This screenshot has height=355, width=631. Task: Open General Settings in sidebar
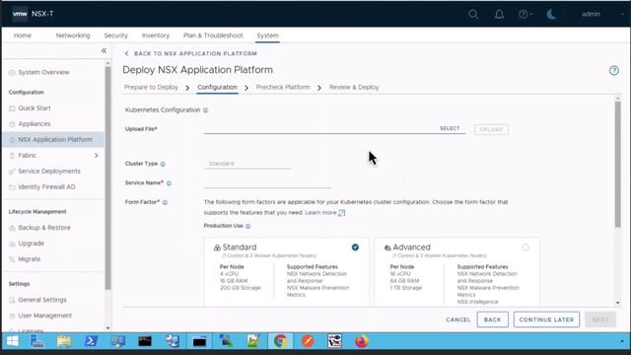pos(42,300)
